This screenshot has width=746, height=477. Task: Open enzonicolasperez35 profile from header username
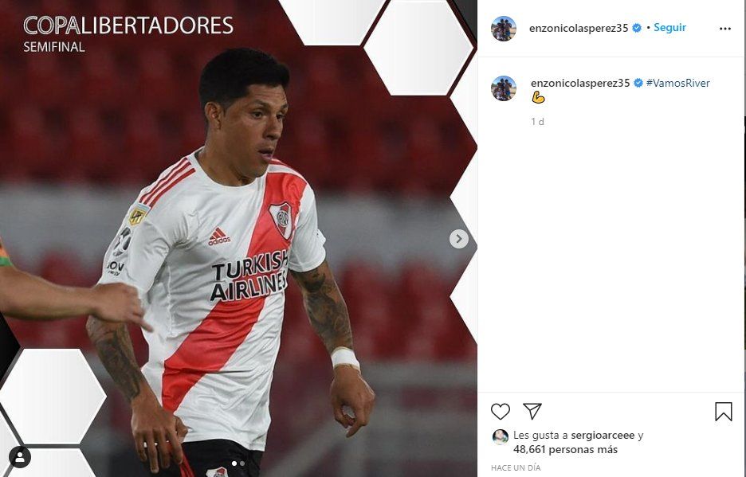coord(579,28)
